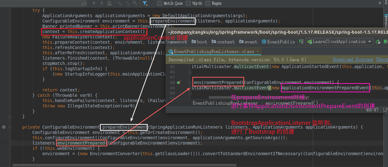Collapse fold marker at prepareEnvironment method
Viewport: 388px width, 167px height.
[10, 127]
